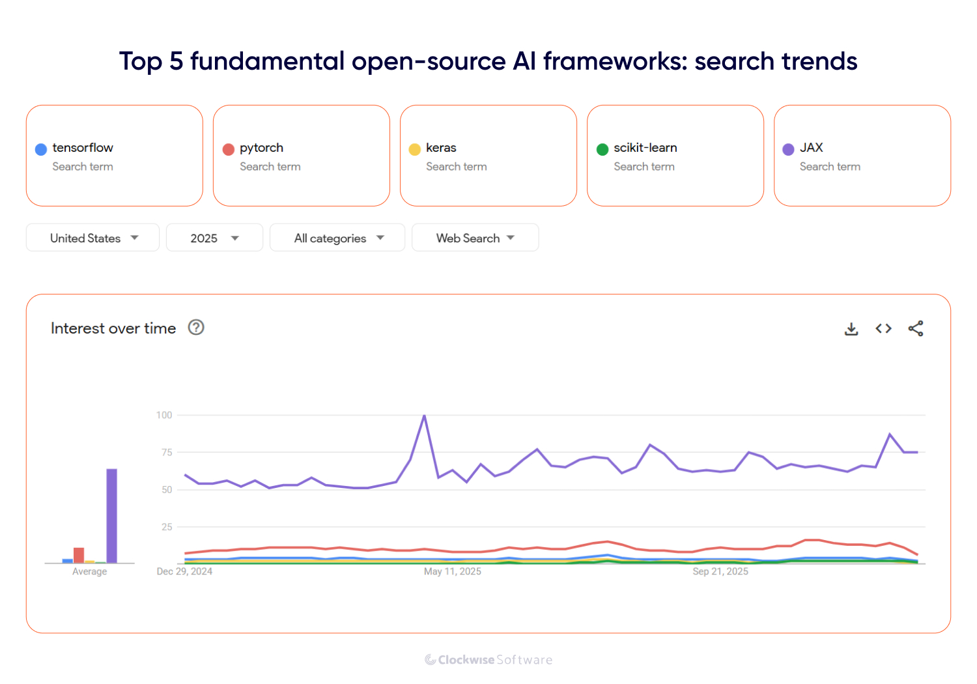Open the 2025 time range dropdown

214,237
